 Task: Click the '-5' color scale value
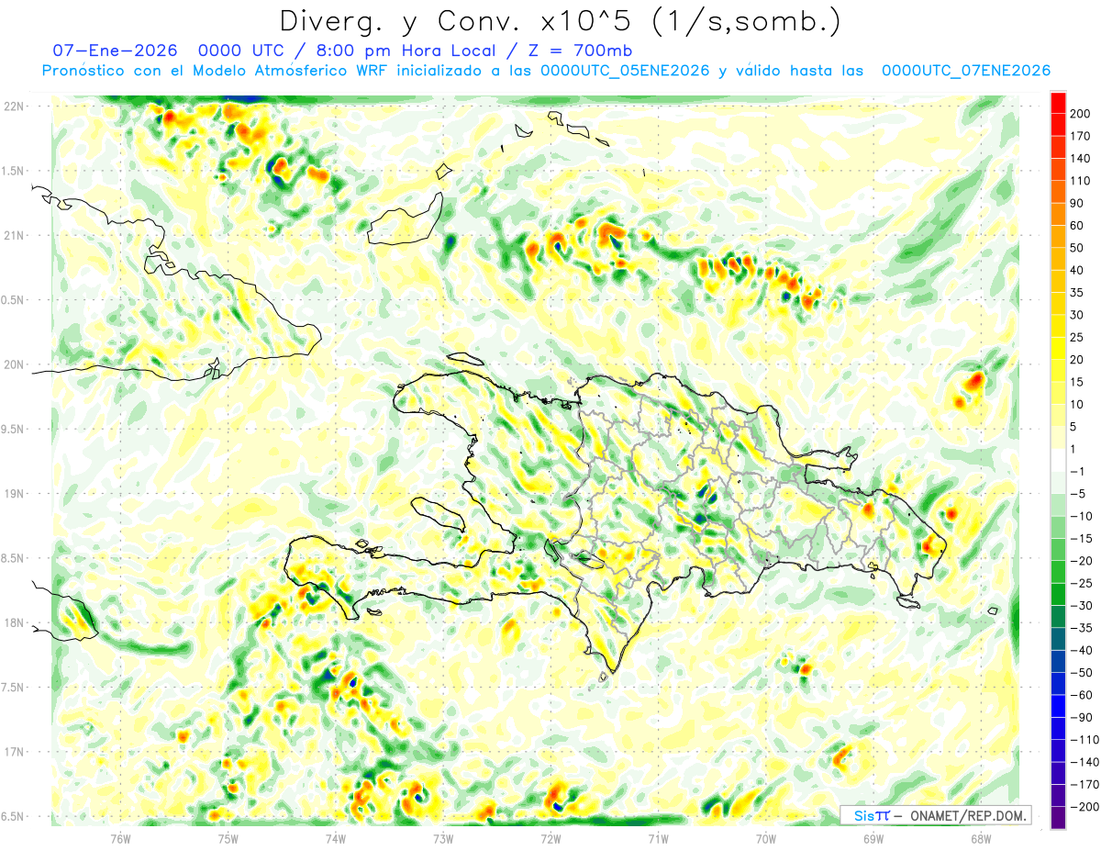point(1077,494)
